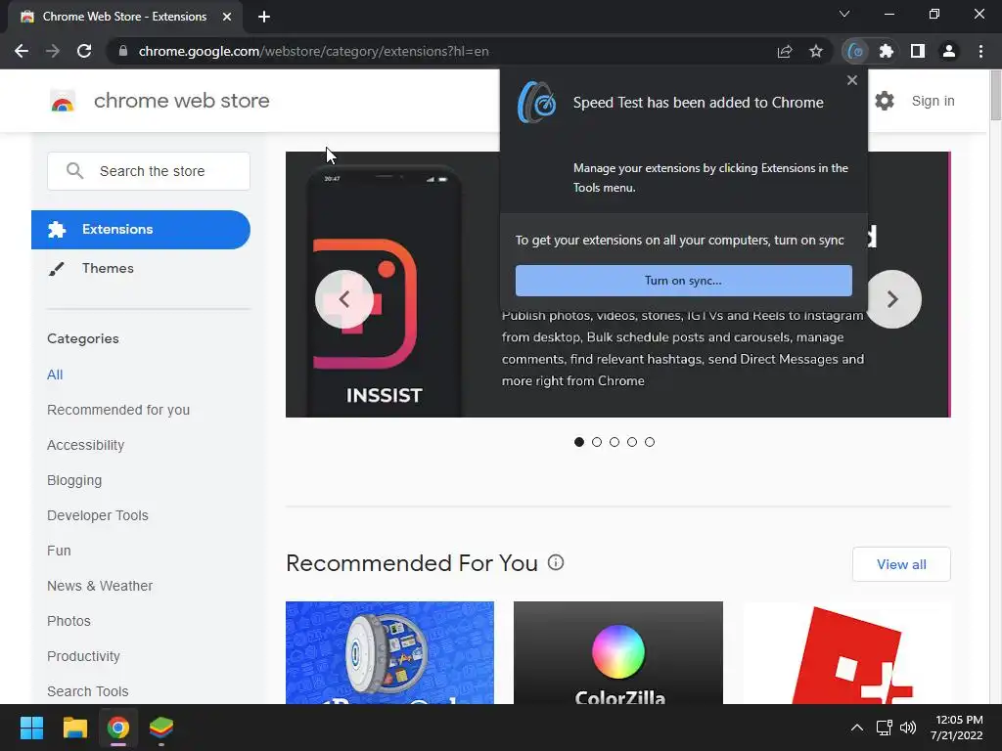Open web store settings gear
This screenshot has width=1002, height=751.
pyautogui.click(x=885, y=101)
